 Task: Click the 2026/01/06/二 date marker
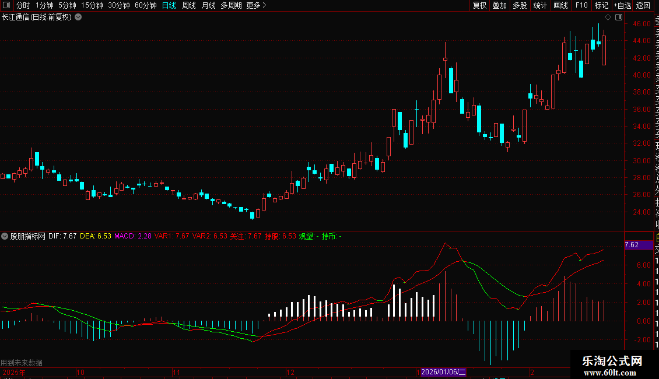coord(443,372)
